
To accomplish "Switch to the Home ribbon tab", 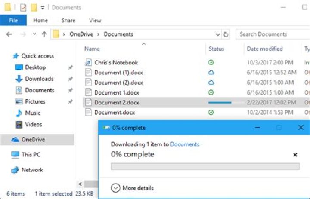I will [x=40, y=20].
